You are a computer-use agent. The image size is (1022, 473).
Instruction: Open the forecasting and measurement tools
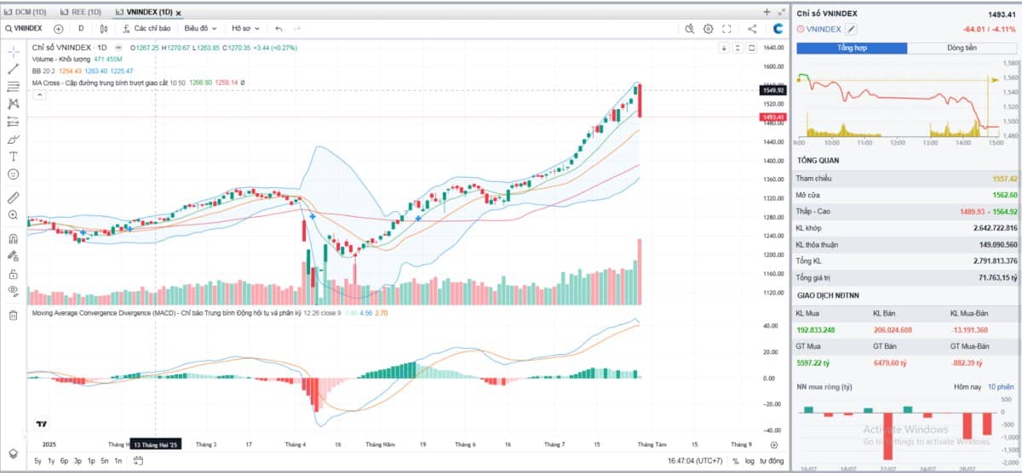pyautogui.click(x=14, y=122)
